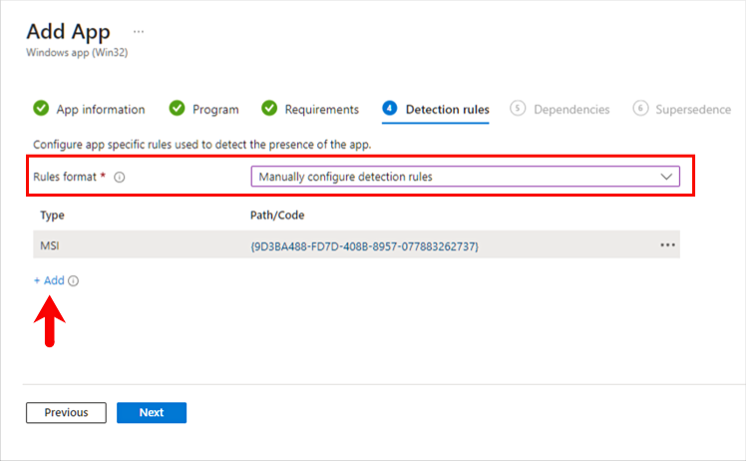Click the info icon next to Rules format
Viewport: 746px width, 461px height.
tap(119, 178)
